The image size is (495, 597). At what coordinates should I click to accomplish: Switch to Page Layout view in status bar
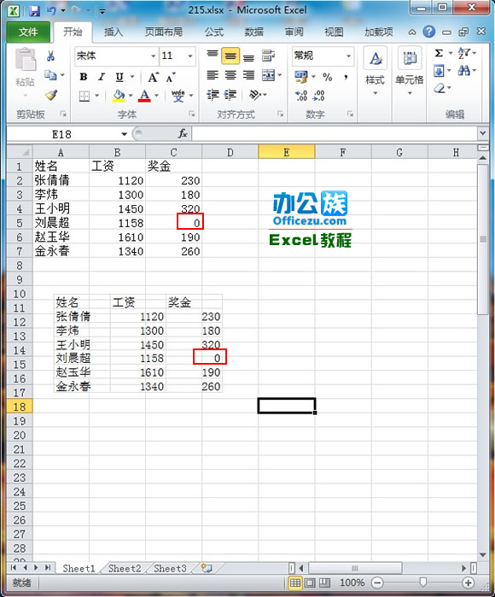pyautogui.click(x=310, y=582)
